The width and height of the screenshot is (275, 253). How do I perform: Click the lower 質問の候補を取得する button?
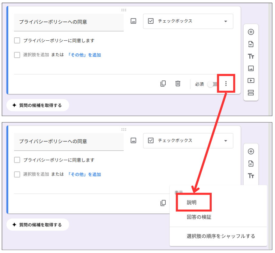click(38, 225)
